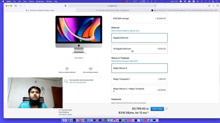Screen dimensions: 220x123
Task: Click the clock showing Sat 01:00
Action: (x=174, y=1)
